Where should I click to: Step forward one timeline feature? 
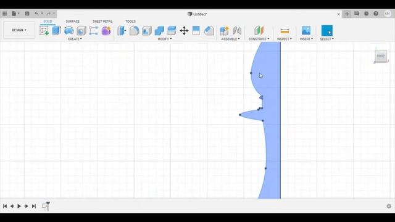pos(26,206)
